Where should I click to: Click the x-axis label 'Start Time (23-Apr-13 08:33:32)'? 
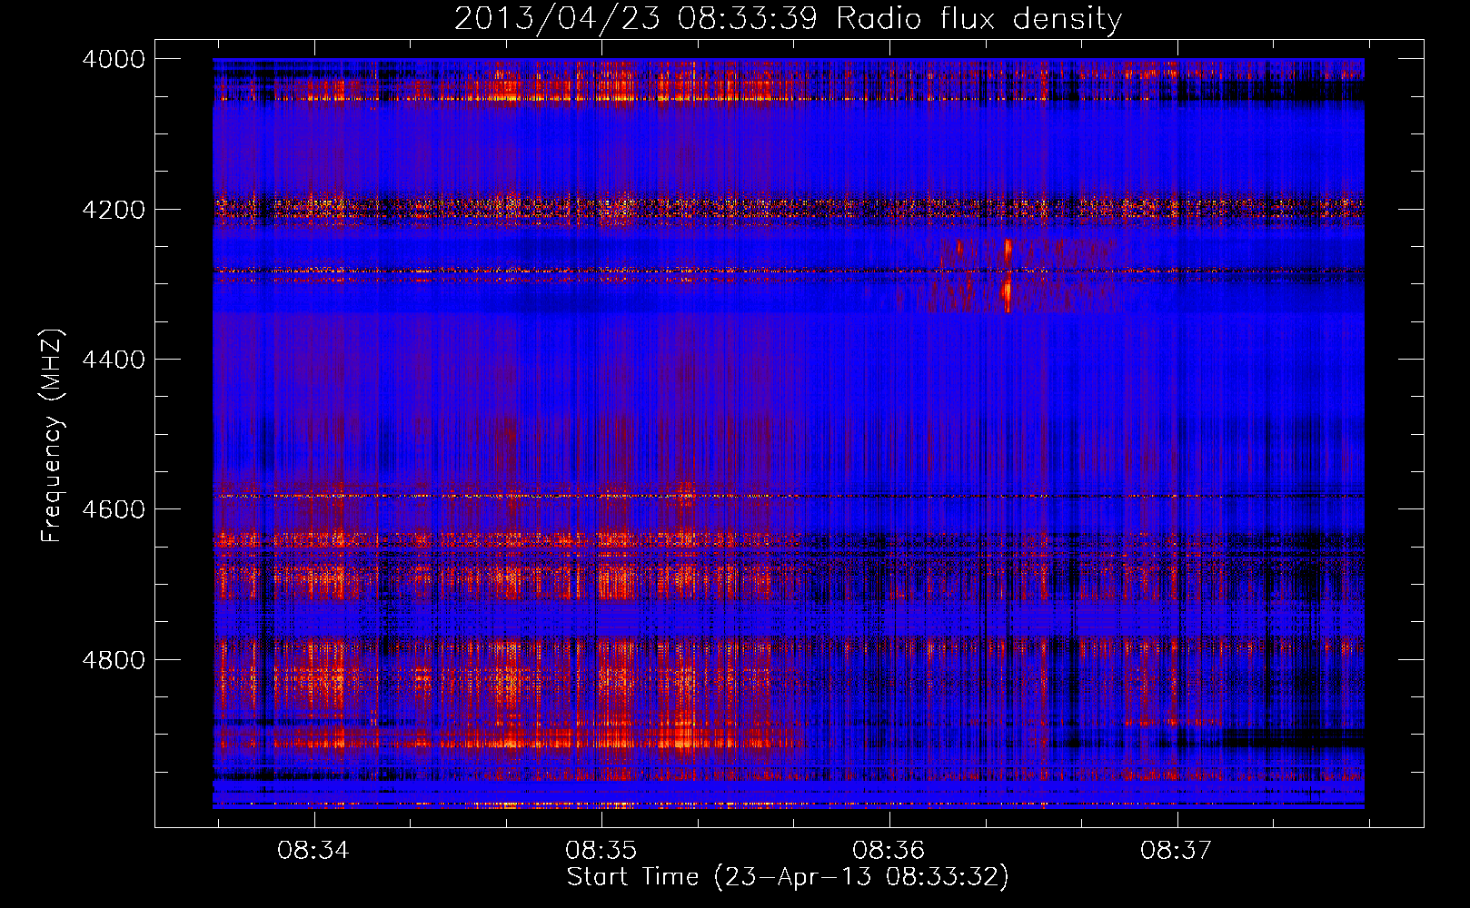pyautogui.click(x=788, y=877)
